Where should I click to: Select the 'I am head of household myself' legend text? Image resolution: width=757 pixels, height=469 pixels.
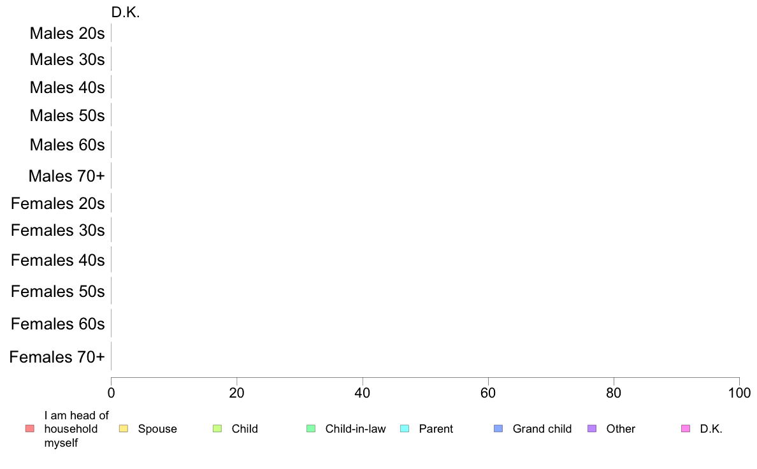76,429
